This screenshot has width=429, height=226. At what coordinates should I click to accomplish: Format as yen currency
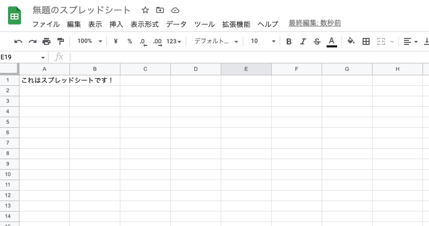click(x=116, y=41)
